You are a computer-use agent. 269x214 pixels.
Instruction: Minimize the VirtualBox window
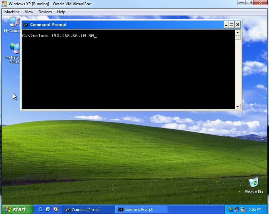(241, 3)
